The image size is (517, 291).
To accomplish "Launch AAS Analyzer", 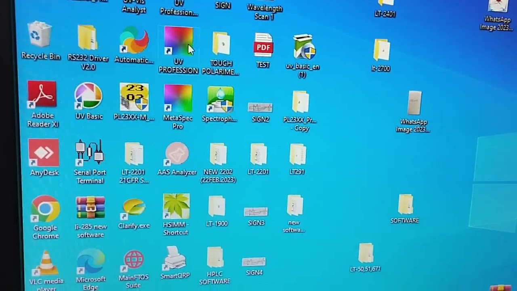I will pyautogui.click(x=177, y=154).
